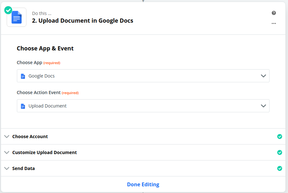Click document icon in Upload Document field

(x=23, y=106)
